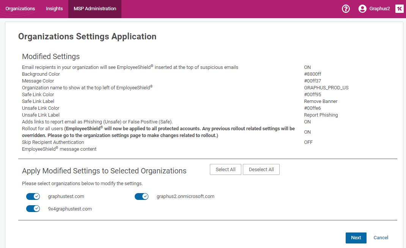Click the Message Color value #00ff37
The width and height of the screenshot is (406, 248).
[313, 81]
